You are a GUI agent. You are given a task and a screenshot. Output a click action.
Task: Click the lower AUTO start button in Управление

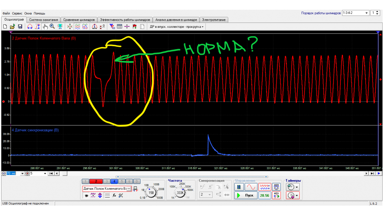pyautogui.click(x=276, y=195)
